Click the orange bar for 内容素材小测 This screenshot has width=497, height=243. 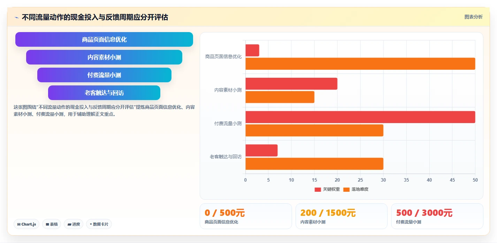280,97
